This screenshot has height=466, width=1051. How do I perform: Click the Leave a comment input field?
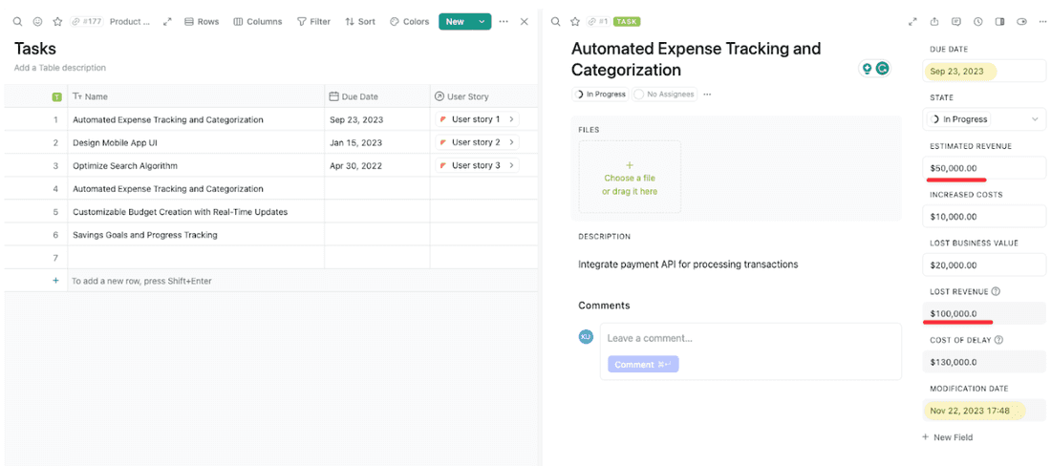[749, 338]
